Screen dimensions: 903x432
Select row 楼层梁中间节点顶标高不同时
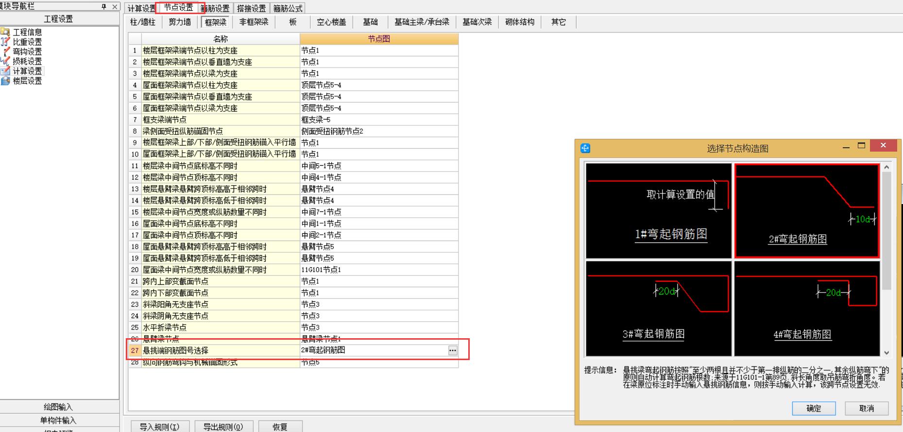[221, 177]
